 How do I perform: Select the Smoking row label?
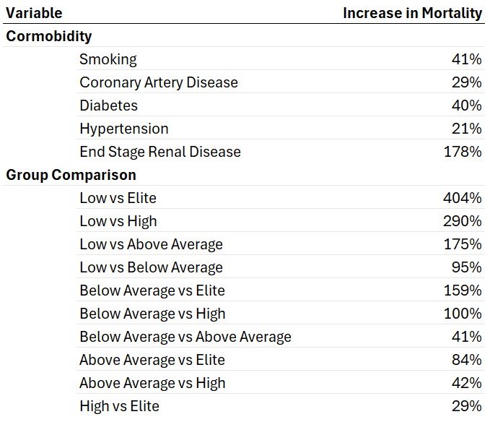click(108, 59)
